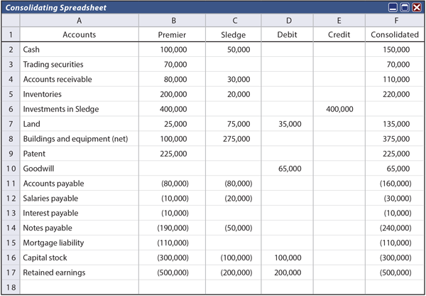The height and width of the screenshot is (296, 426).
Task: Select the Investments in Sledge cell
Action: tap(79, 109)
